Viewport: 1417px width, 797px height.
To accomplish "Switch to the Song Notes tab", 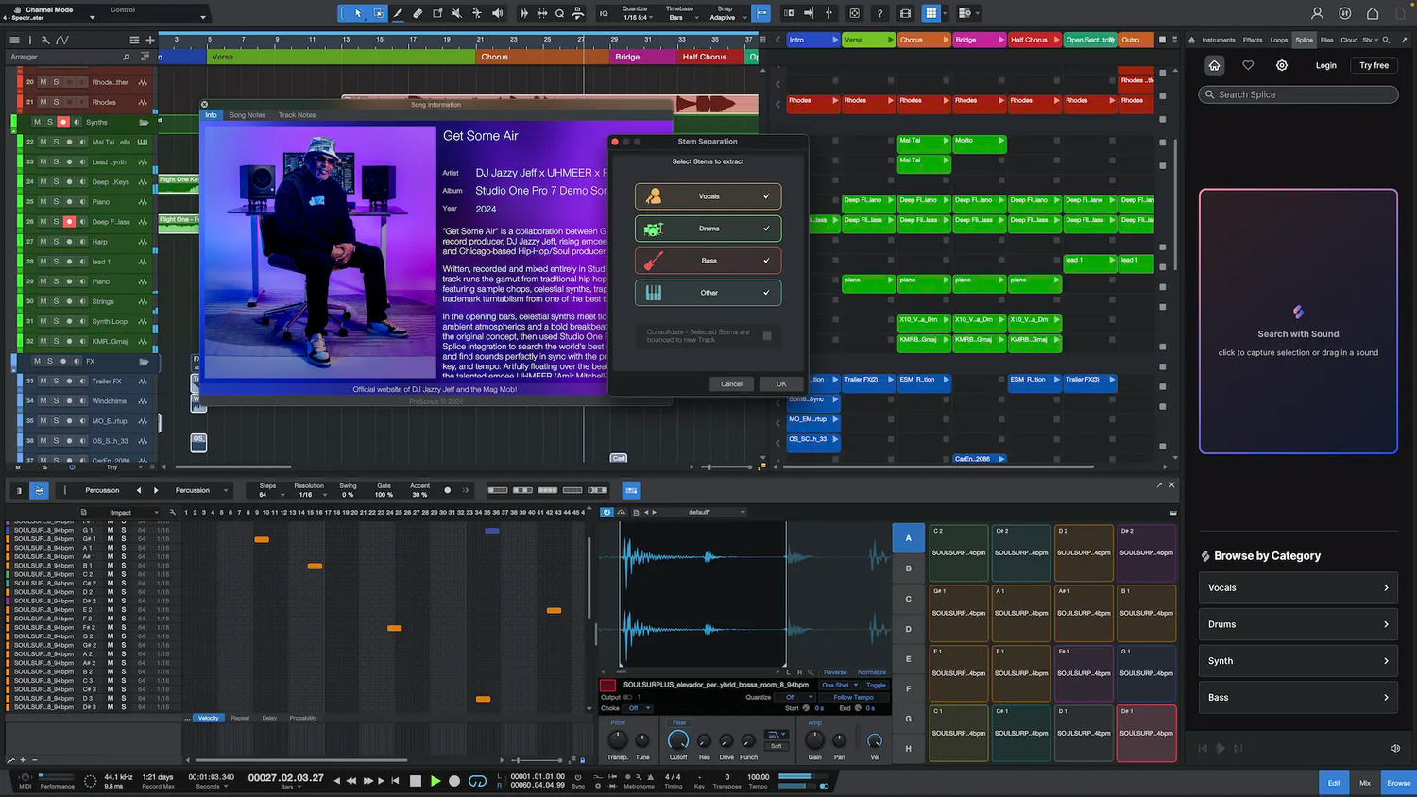I will pos(248,115).
